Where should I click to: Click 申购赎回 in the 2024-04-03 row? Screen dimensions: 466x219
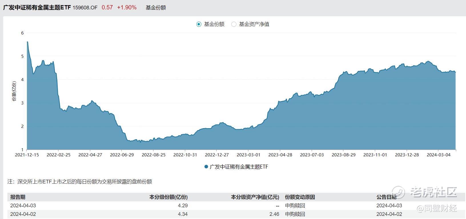pyautogui.click(x=295, y=206)
